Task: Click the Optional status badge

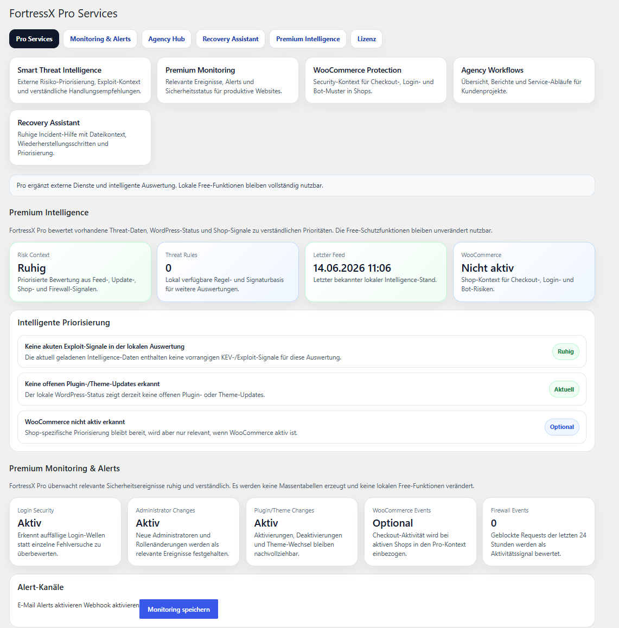Action: pyautogui.click(x=561, y=427)
